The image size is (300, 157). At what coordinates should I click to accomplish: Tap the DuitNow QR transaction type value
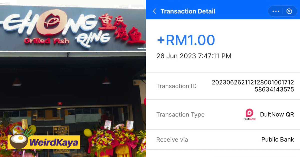(277, 114)
